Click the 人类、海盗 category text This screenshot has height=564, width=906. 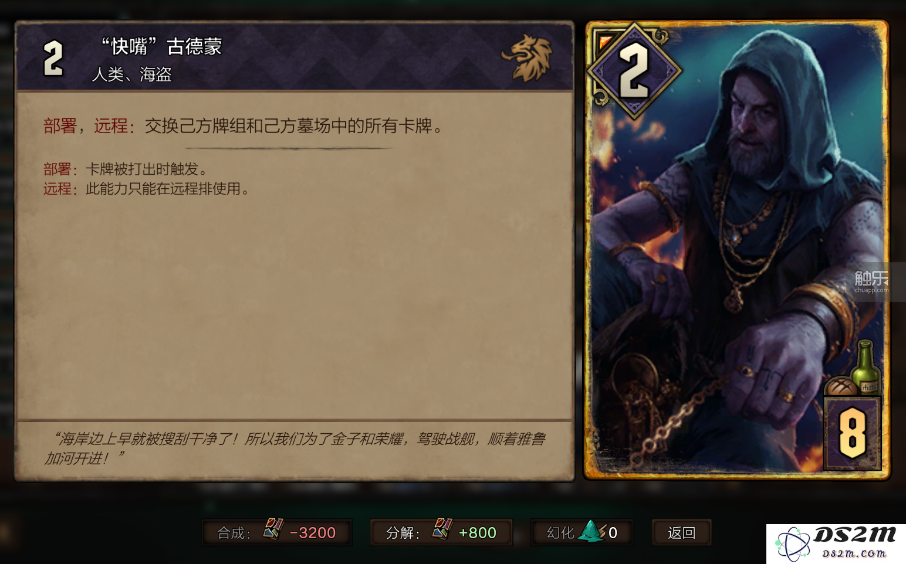point(132,74)
